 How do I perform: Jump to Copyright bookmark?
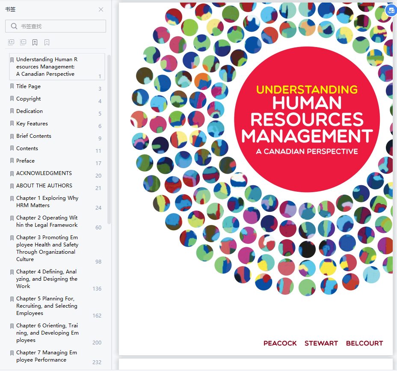click(28, 99)
